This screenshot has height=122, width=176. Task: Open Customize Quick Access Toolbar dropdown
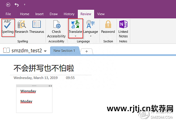[x=25, y=5]
